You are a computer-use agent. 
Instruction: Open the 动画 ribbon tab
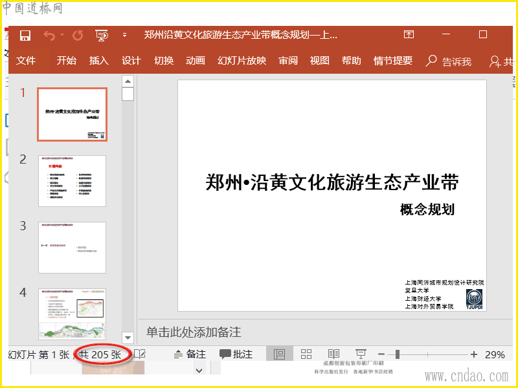click(196, 61)
